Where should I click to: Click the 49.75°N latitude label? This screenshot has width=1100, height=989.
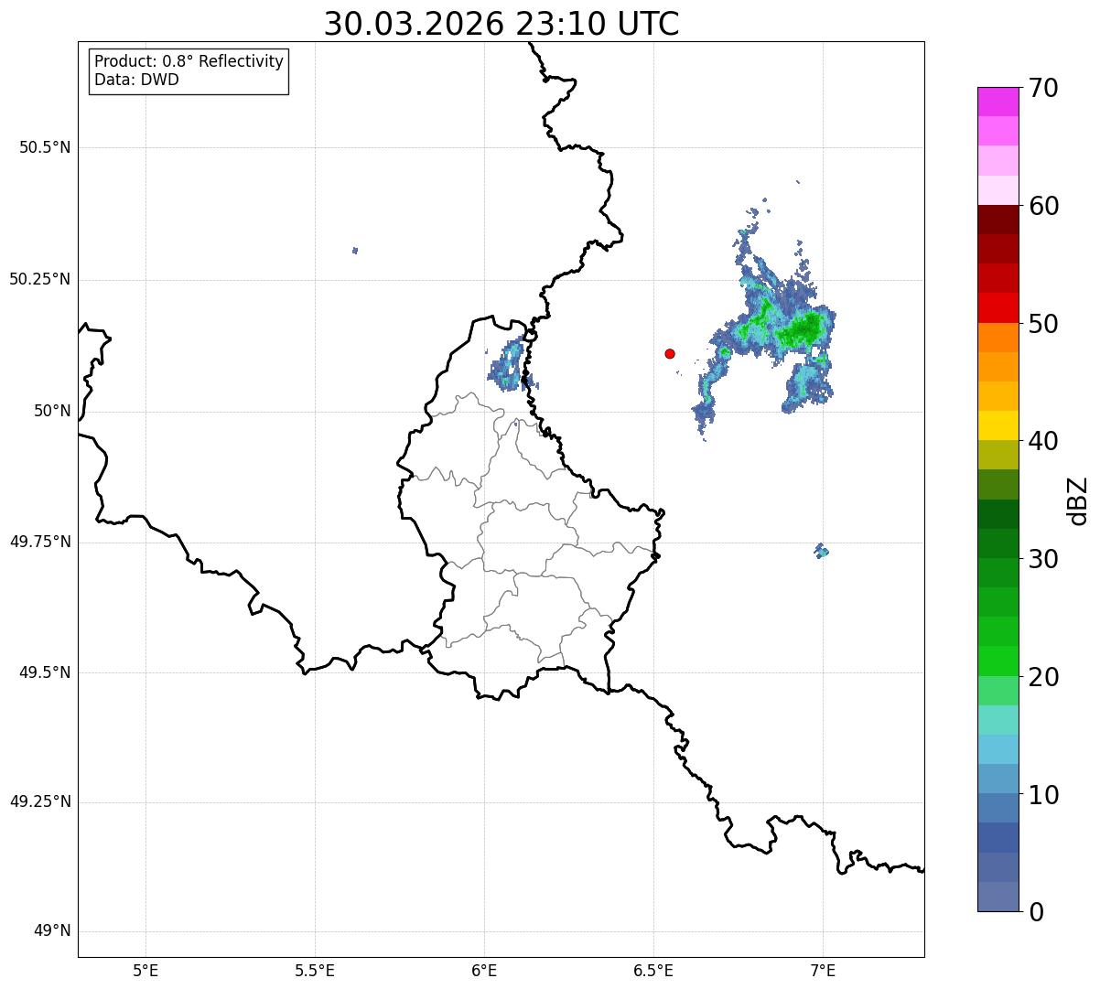coord(40,542)
